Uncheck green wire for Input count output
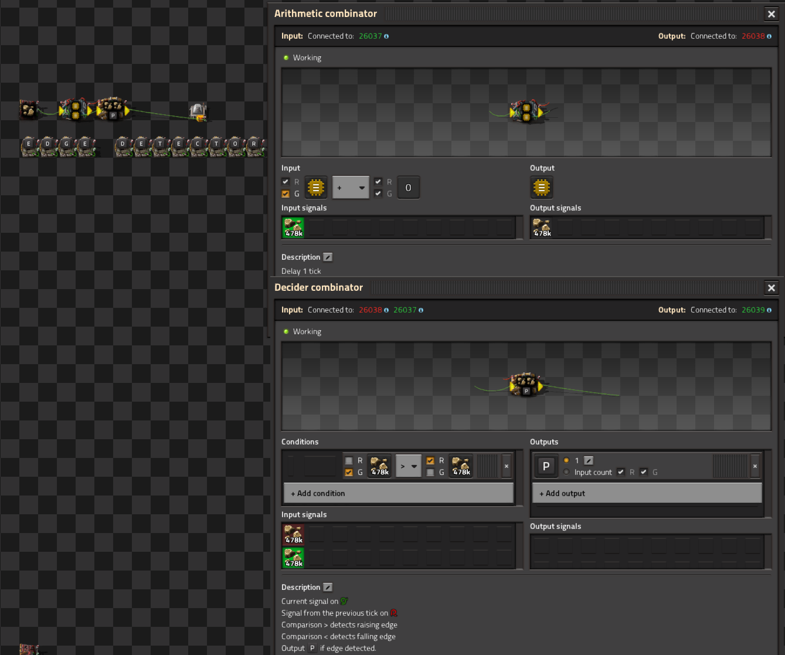Screen dimensions: 785x655 click(x=644, y=472)
